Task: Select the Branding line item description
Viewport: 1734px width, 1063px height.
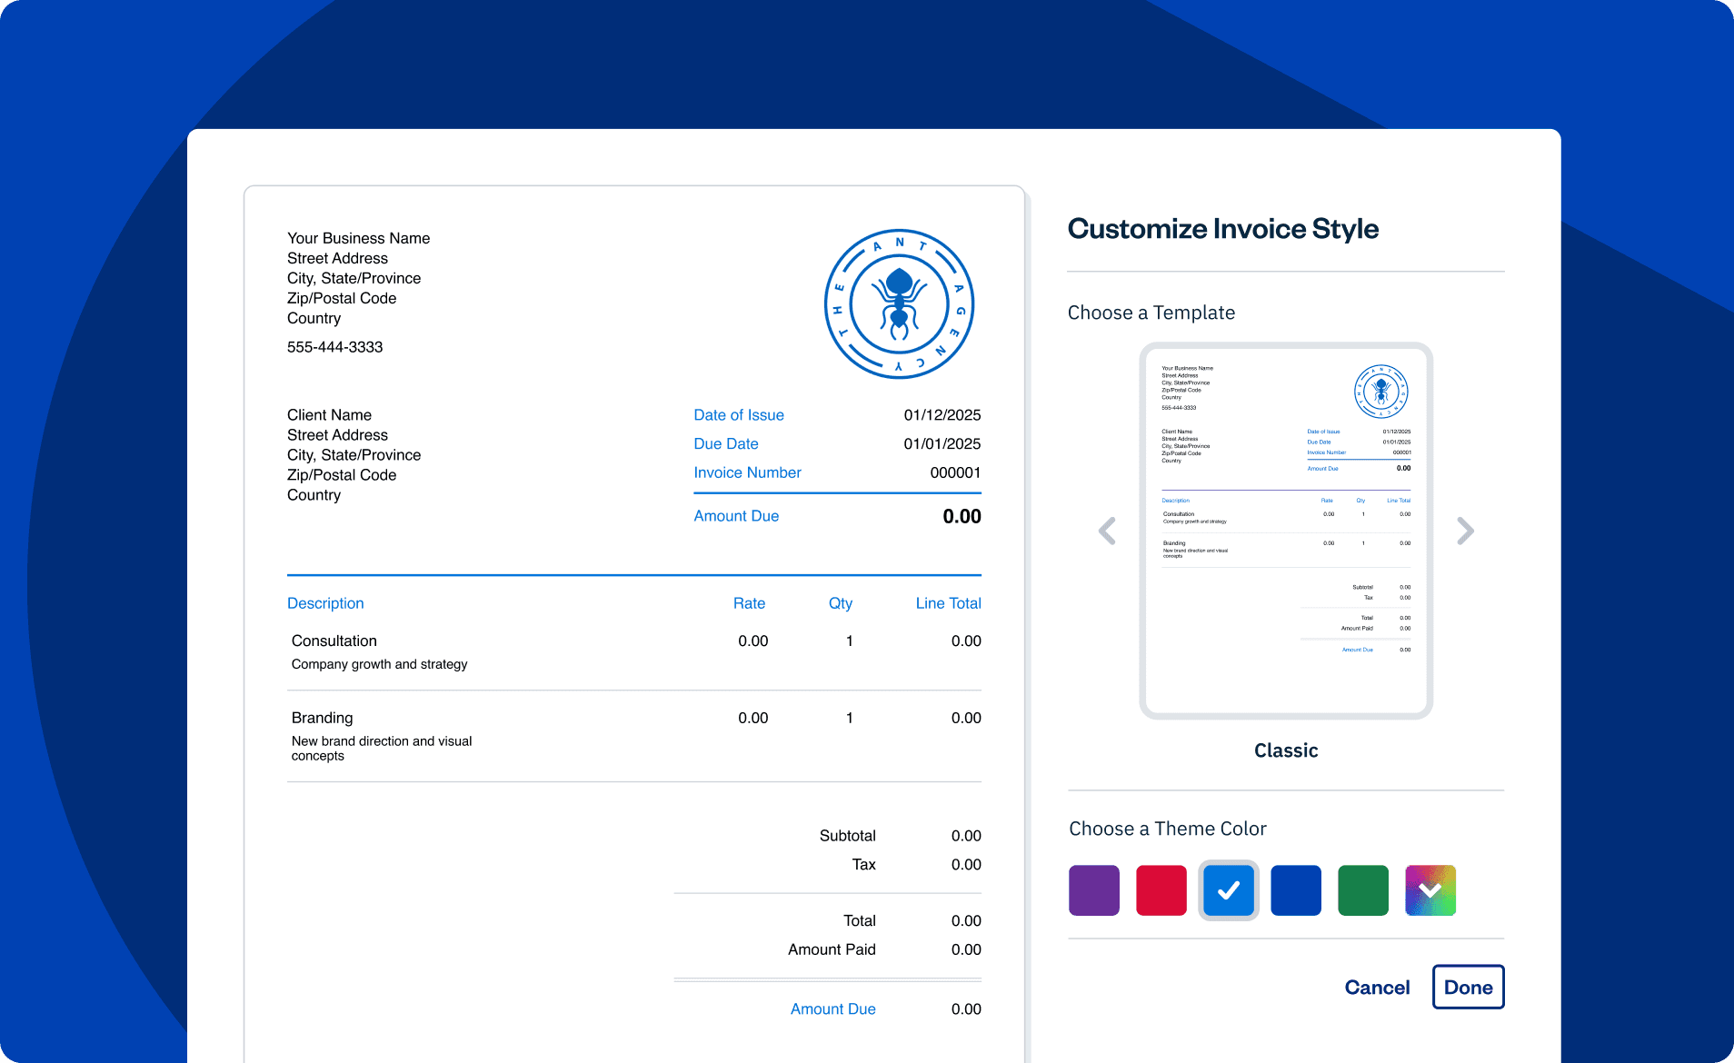Action: pos(381,748)
